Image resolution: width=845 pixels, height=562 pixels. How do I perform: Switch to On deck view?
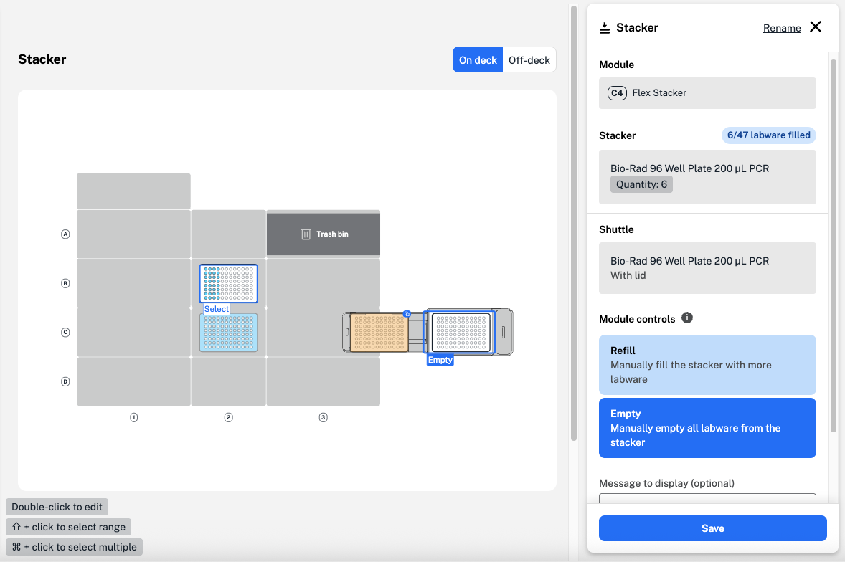point(478,60)
